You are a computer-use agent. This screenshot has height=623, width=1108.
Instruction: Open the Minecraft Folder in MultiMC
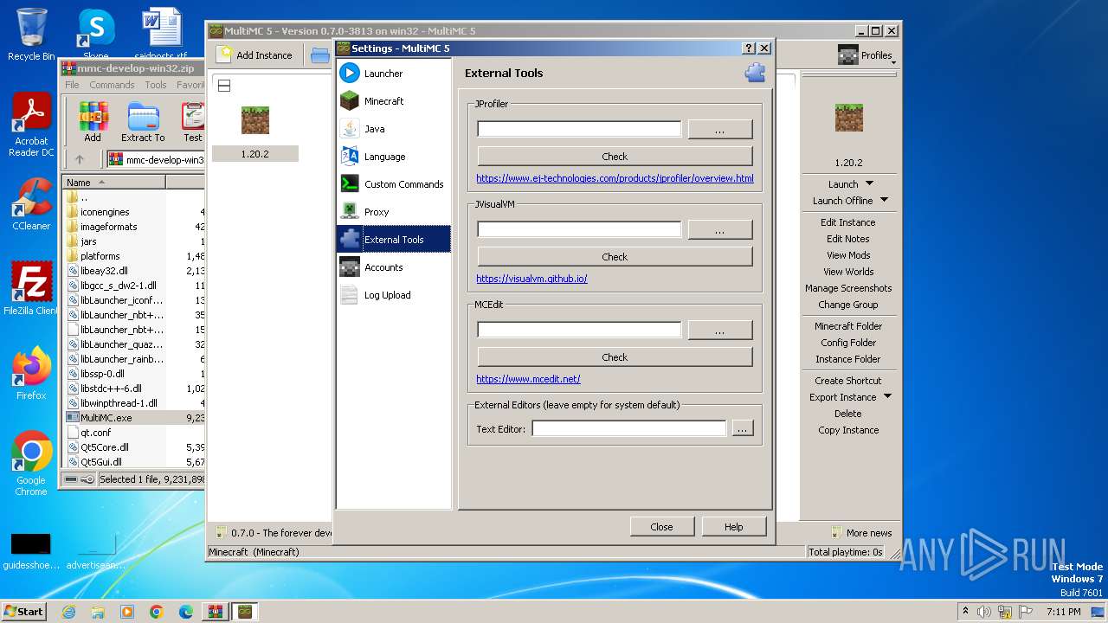click(848, 326)
